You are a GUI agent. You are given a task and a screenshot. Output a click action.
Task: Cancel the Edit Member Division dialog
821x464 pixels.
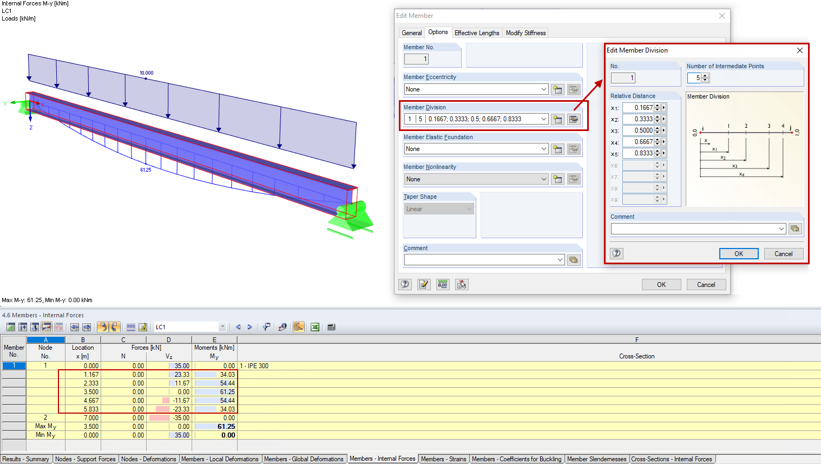pyautogui.click(x=783, y=253)
